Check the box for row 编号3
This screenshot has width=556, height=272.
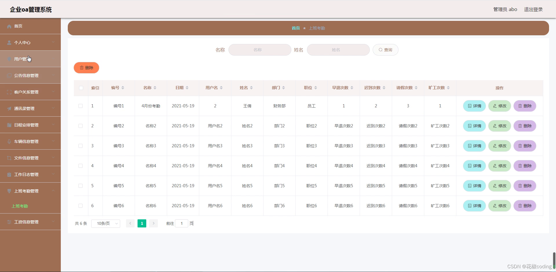click(81, 146)
